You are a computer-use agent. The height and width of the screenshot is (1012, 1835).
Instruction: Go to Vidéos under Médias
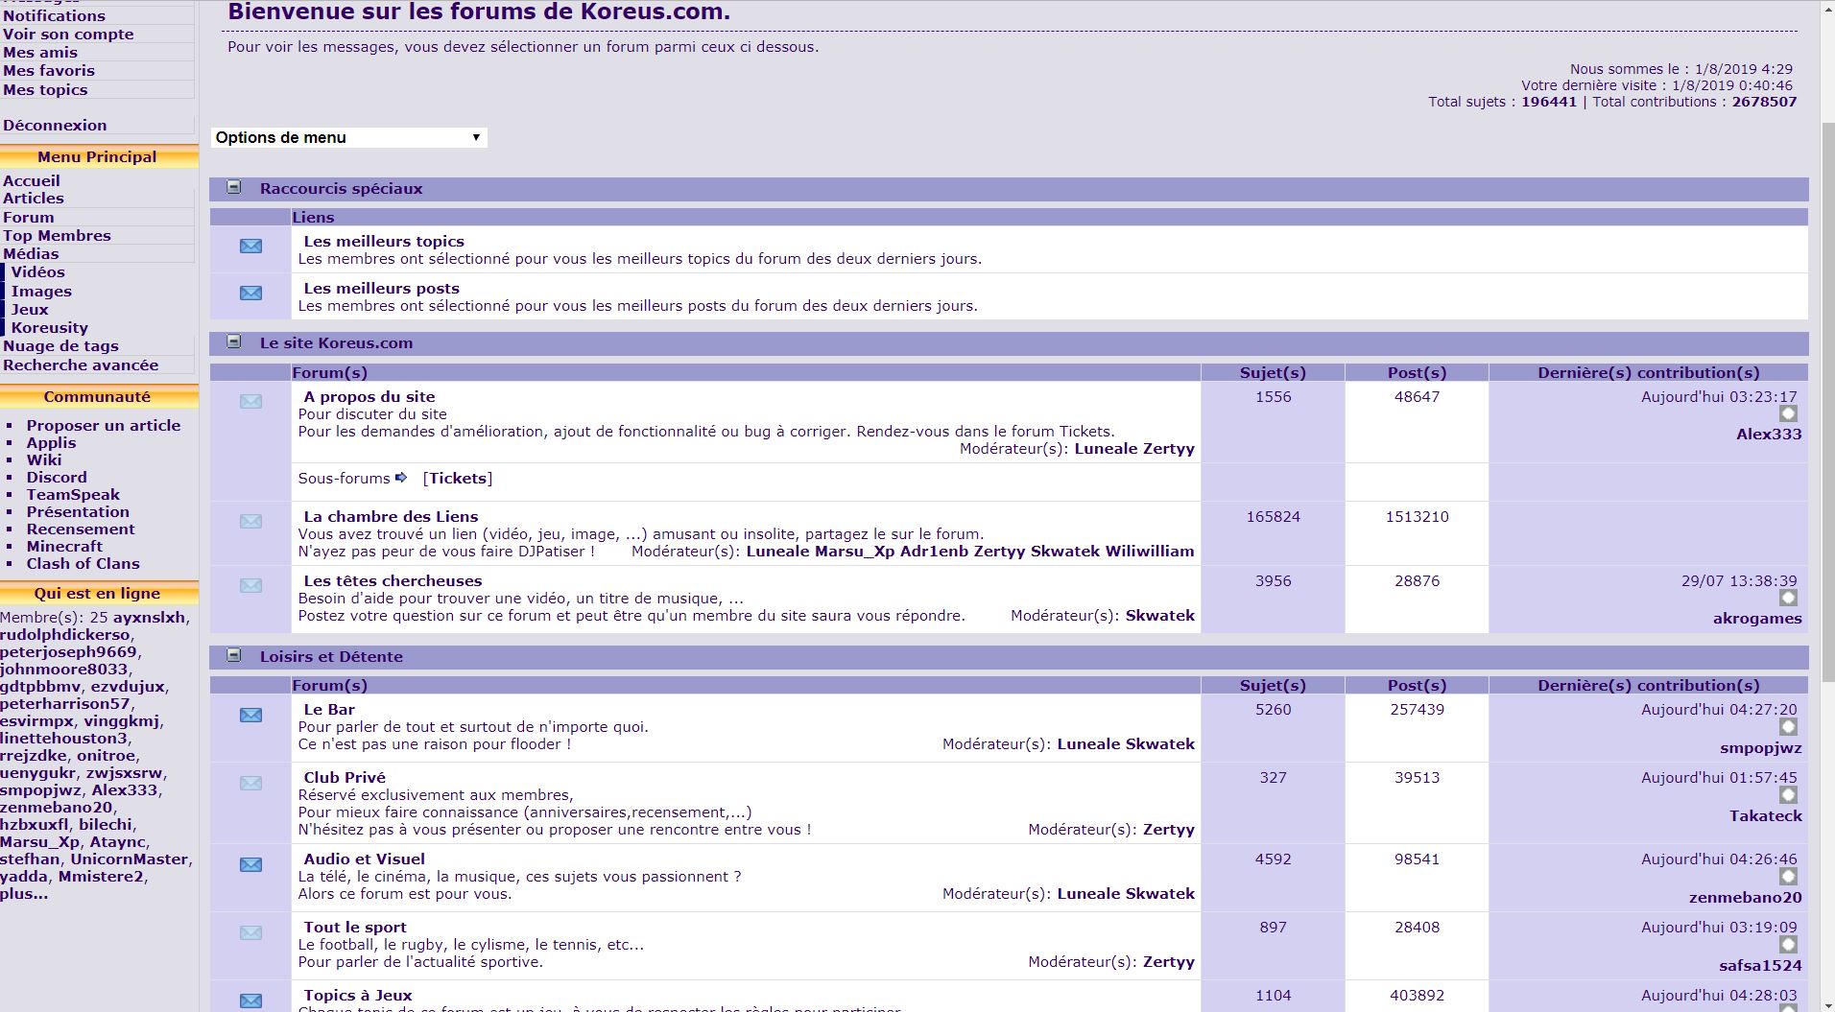(x=38, y=271)
